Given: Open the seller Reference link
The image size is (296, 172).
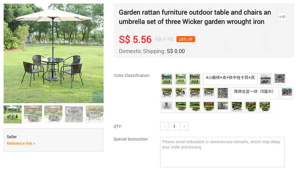Looking at the screenshot, I should coord(21,143).
